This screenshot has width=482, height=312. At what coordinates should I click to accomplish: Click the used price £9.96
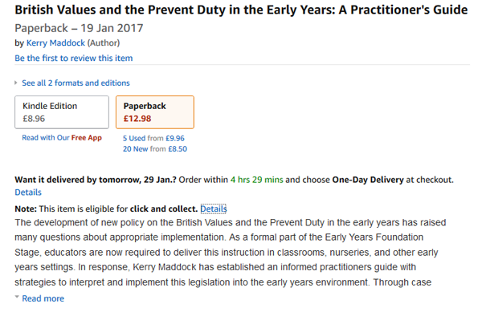(175, 138)
